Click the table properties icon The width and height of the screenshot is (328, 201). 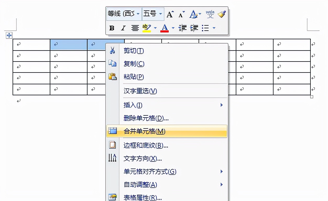[x=112, y=197]
